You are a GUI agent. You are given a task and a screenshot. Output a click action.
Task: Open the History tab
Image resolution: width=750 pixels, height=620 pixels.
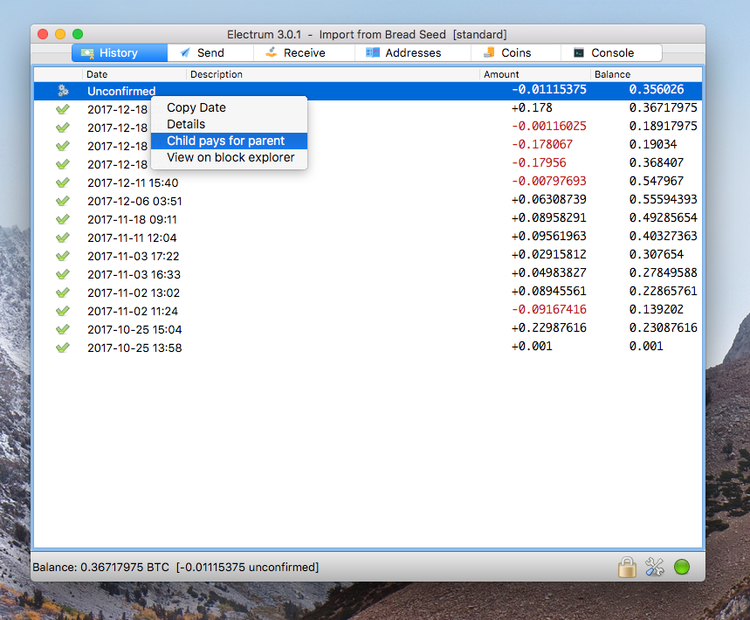pos(120,52)
